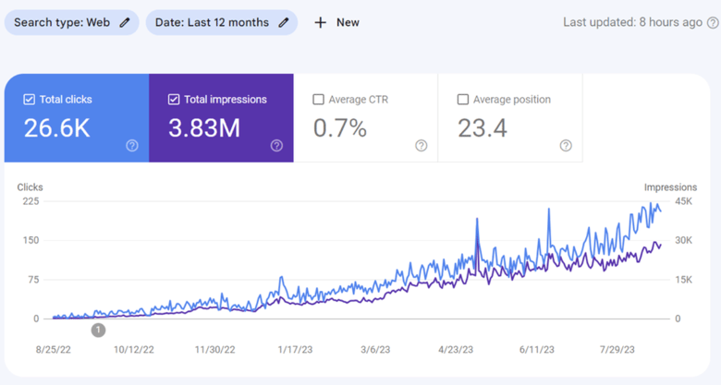This screenshot has height=385, width=721.
Task: Open the Date: Last 12 months chip
Action: point(222,22)
